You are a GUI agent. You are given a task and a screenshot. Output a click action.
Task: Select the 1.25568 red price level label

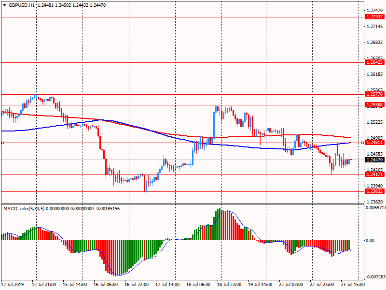[374, 105]
